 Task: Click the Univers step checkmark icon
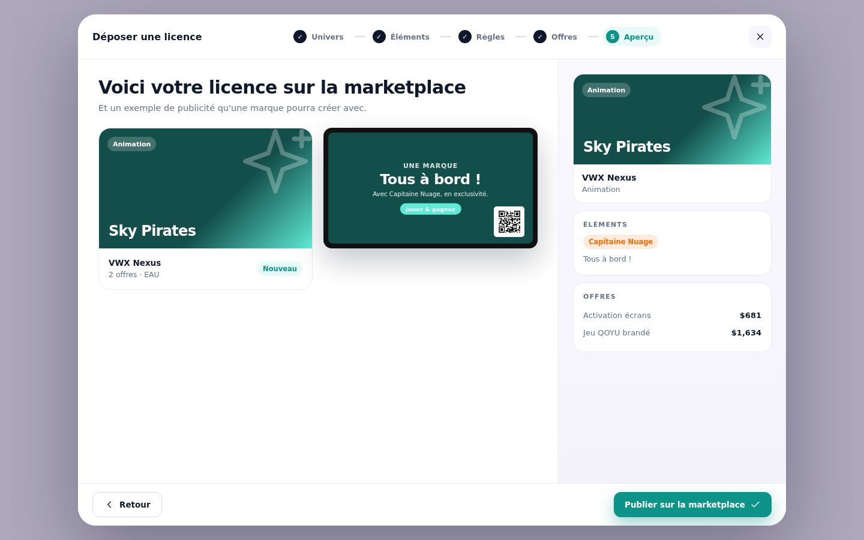300,37
